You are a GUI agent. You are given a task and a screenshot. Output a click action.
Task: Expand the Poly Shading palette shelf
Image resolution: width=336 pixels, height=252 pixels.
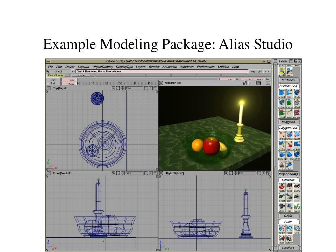click(x=288, y=174)
